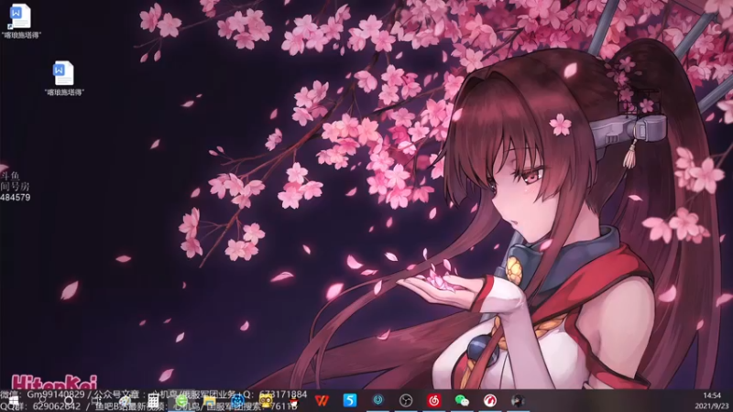This screenshot has height=412, width=733.
Task: Open the red round Wargaming icon
Action: pyautogui.click(x=490, y=400)
